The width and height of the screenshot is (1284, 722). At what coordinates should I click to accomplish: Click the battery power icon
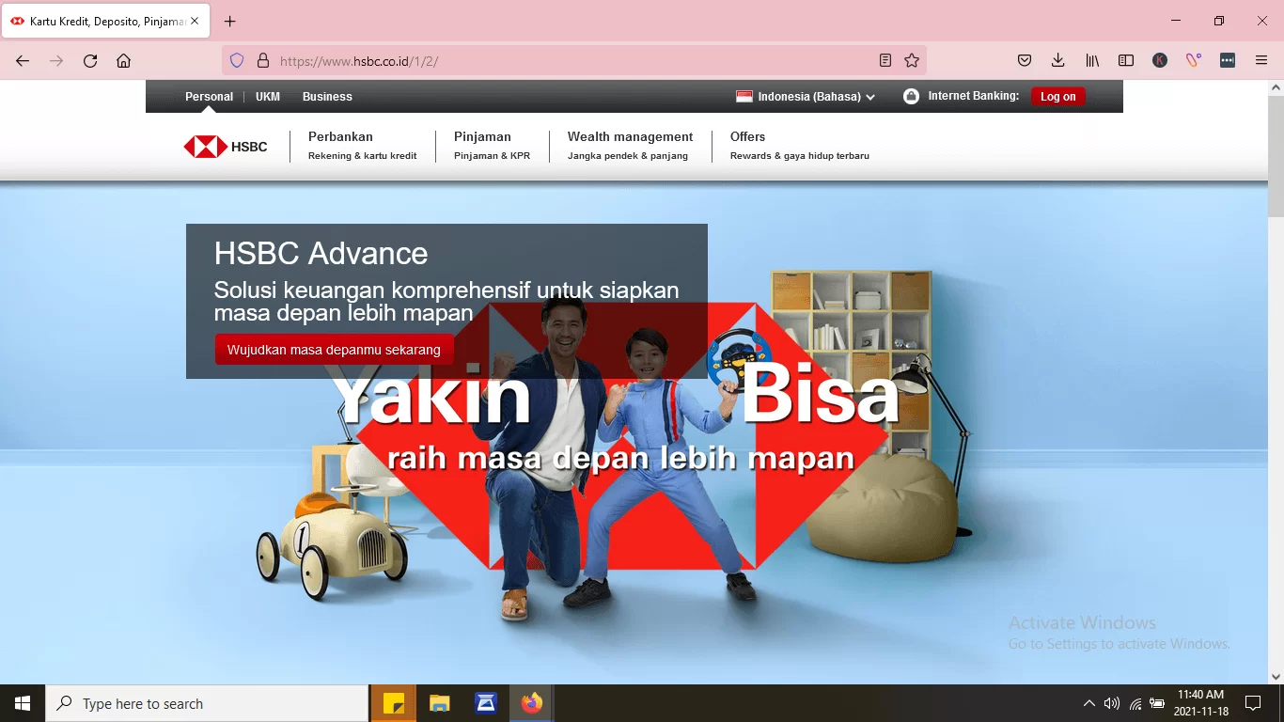coord(1157,703)
